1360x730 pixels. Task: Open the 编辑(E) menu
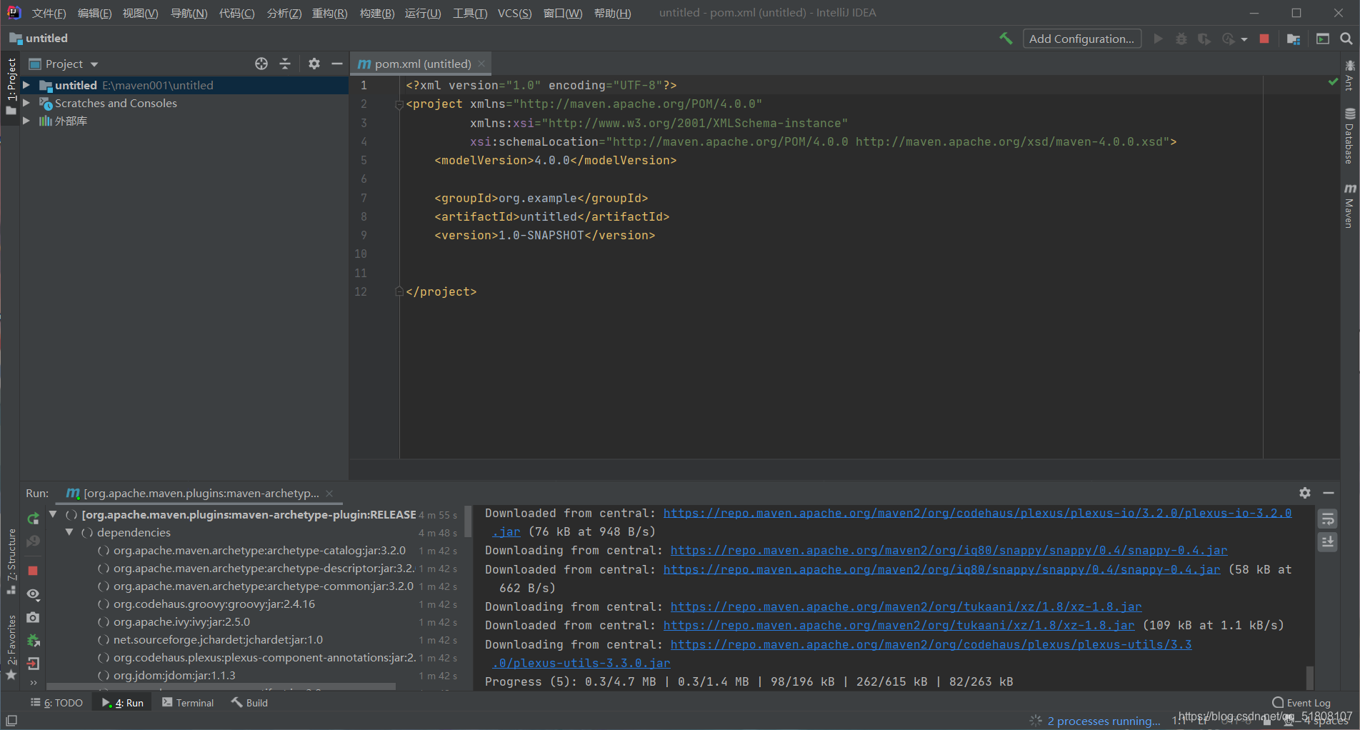tap(94, 13)
